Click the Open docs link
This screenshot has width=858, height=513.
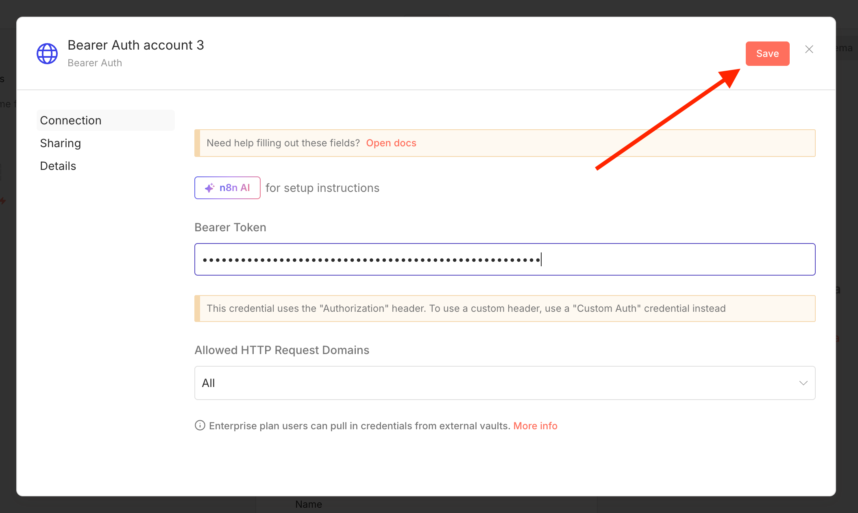tap(391, 143)
